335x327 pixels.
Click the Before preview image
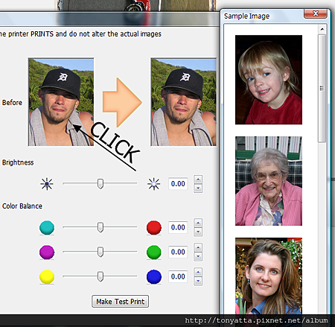tap(61, 102)
